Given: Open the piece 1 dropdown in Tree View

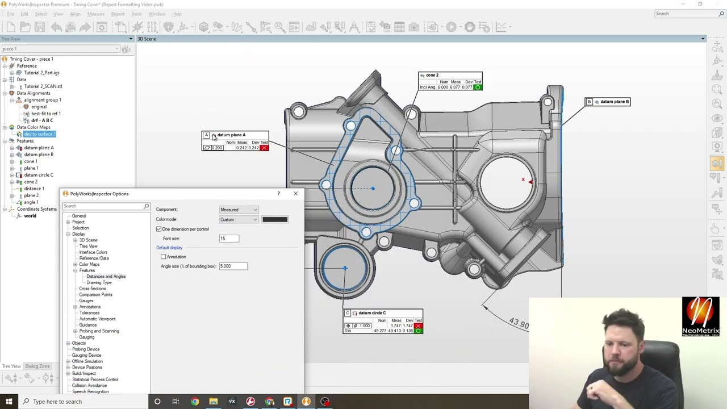Looking at the screenshot, I should (60, 49).
